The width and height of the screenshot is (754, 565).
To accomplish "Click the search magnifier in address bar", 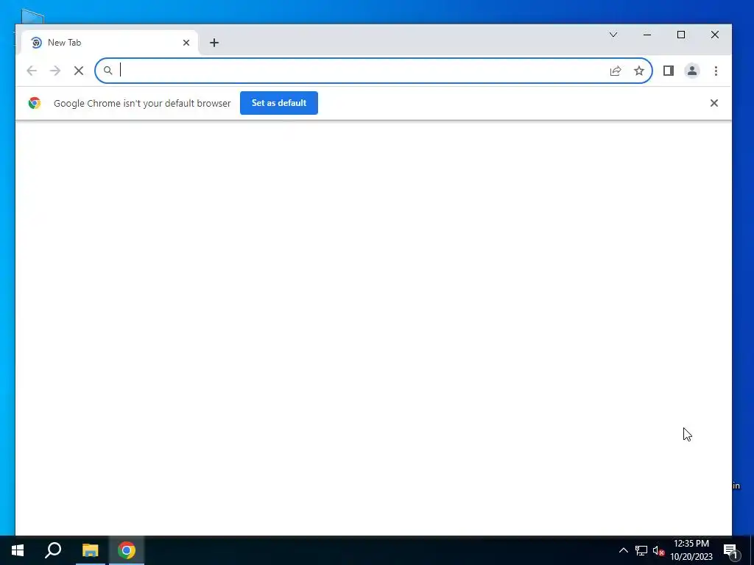I will (x=108, y=71).
